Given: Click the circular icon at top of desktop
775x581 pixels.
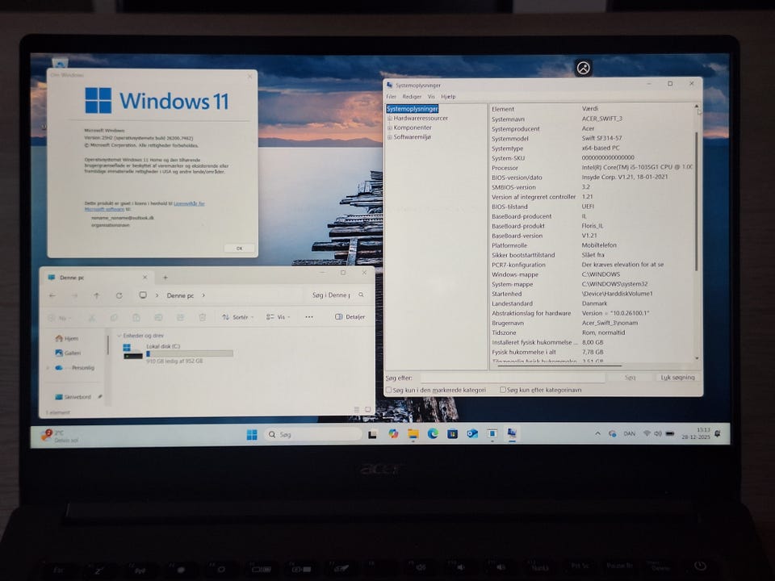Looking at the screenshot, I should (x=583, y=68).
